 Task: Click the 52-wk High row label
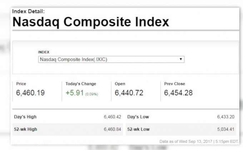25,129
